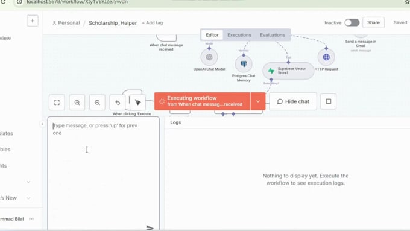Screen dimensions: 410x231
Task: Reload the browser page
Action: coord(3,2)
